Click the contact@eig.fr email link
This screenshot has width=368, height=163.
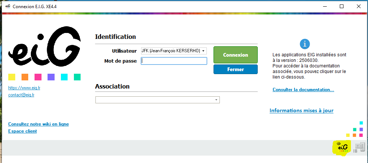point(21,95)
